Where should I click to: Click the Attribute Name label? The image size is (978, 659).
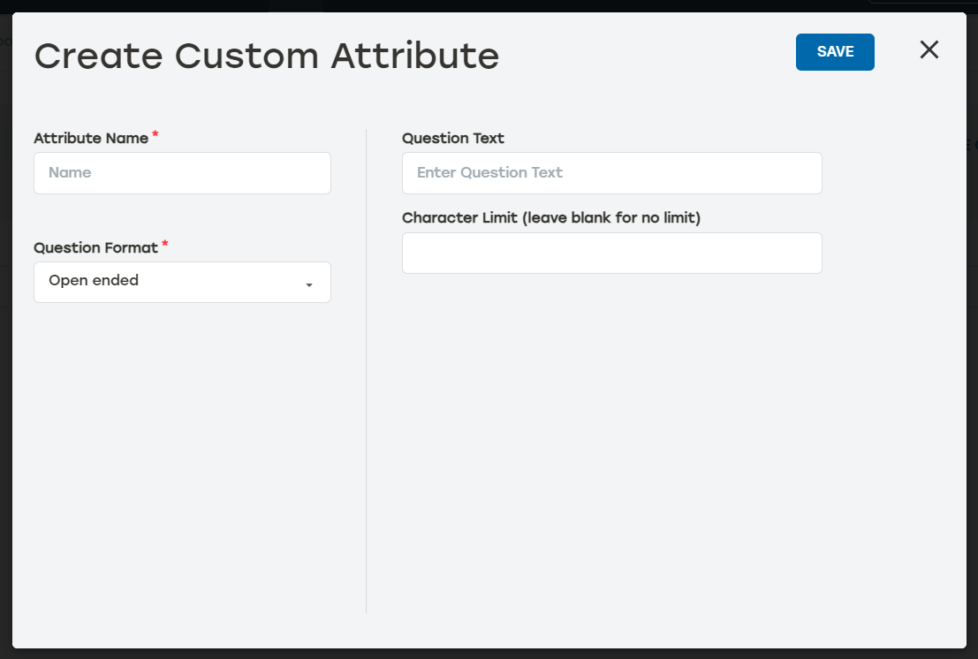(91, 138)
